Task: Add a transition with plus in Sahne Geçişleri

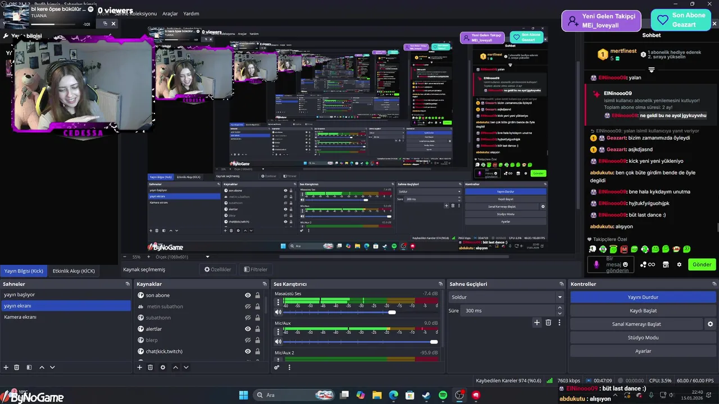Action: 537,323
